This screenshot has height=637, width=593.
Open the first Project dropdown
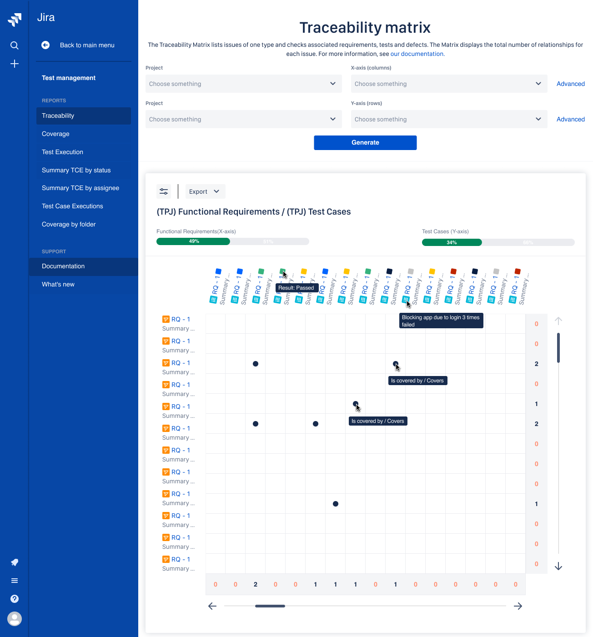[x=244, y=84]
